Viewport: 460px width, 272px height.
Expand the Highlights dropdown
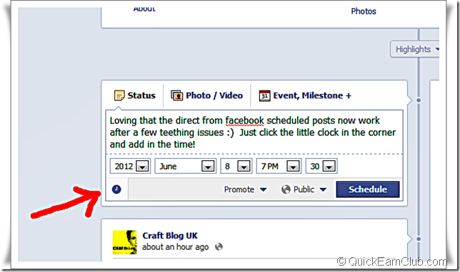pos(416,49)
